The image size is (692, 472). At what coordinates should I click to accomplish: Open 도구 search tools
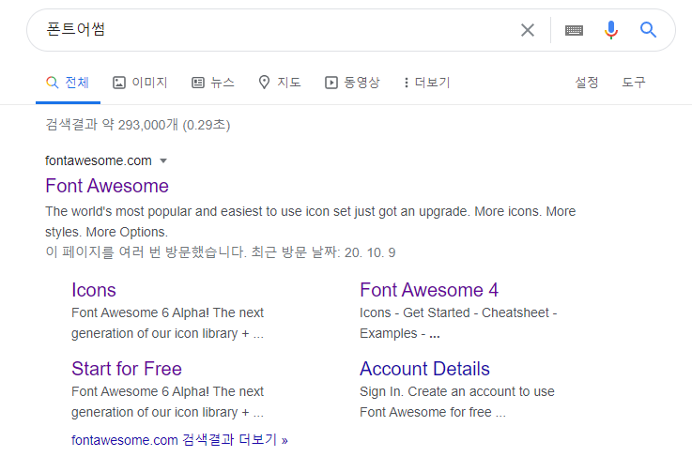point(634,82)
